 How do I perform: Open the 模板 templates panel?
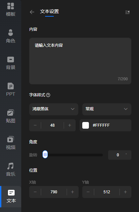tap(11, 10)
